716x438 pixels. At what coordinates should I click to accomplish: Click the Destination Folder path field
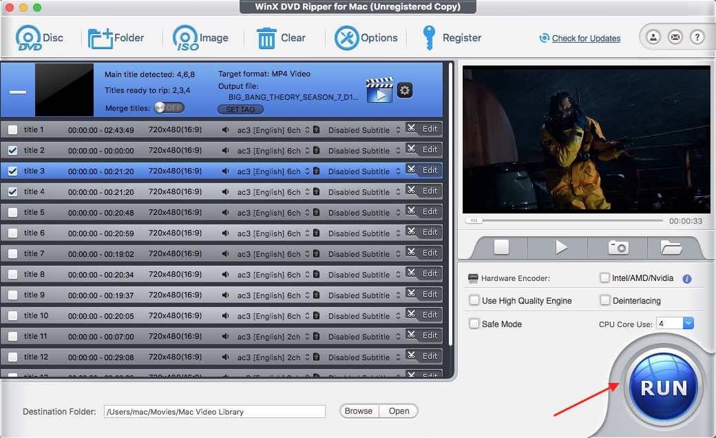pos(213,411)
